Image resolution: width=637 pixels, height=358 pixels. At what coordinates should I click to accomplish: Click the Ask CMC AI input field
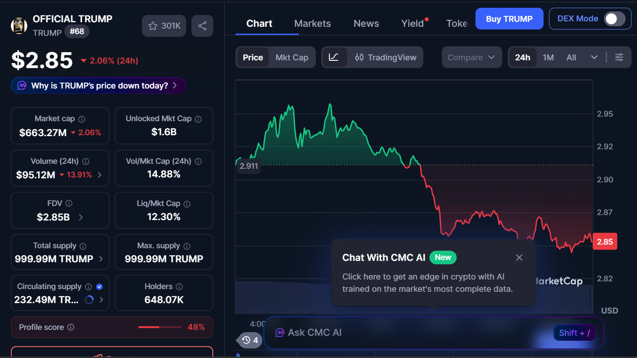coord(408,333)
